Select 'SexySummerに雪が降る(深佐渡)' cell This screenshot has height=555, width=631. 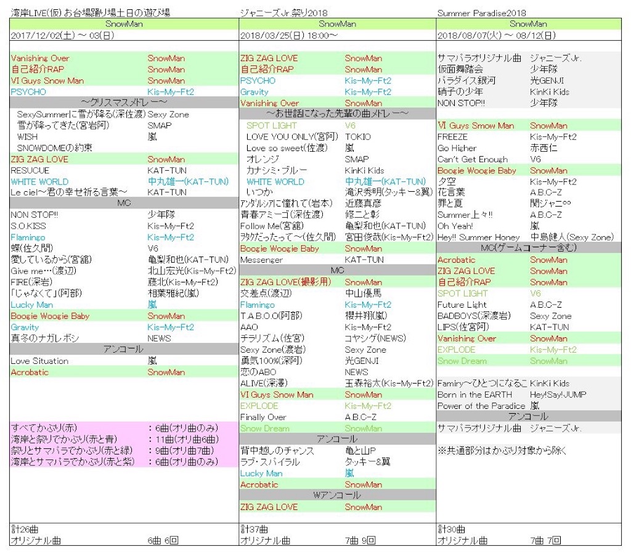[x=81, y=114]
